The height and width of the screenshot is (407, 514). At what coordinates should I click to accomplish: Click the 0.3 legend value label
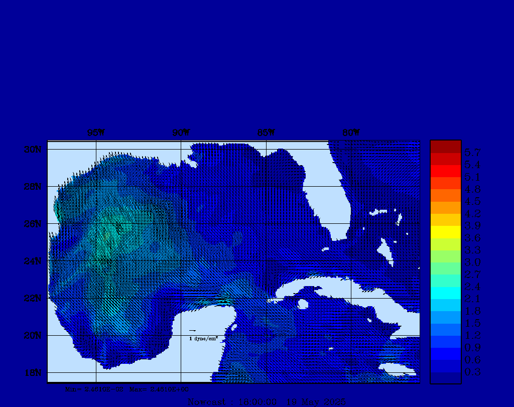pos(472,372)
